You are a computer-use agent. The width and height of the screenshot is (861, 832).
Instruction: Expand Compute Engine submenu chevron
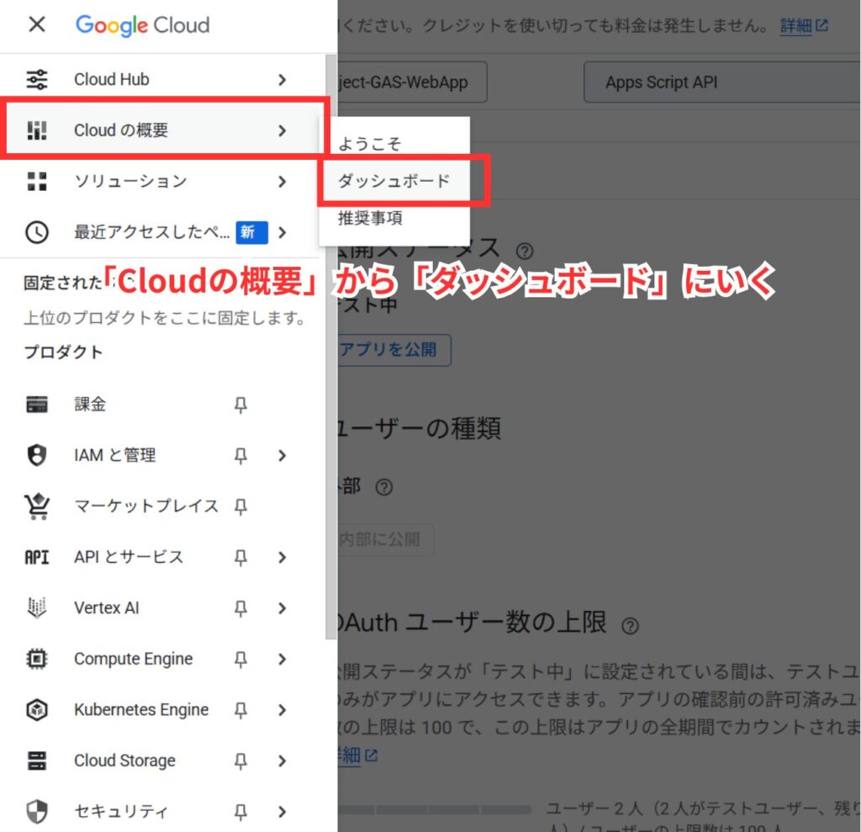[x=283, y=659]
